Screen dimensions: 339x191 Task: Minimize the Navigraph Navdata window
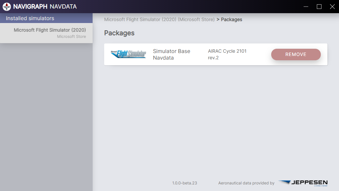pyautogui.click(x=306, y=7)
